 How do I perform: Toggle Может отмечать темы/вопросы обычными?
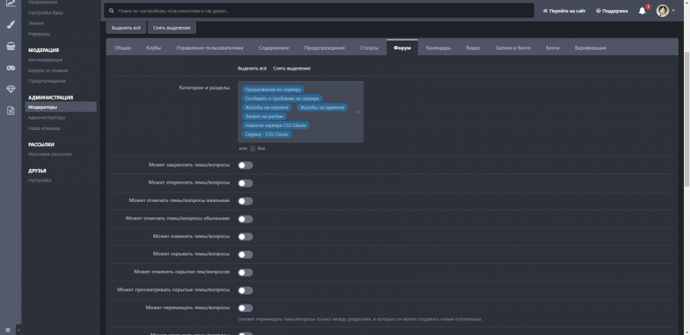click(x=246, y=219)
